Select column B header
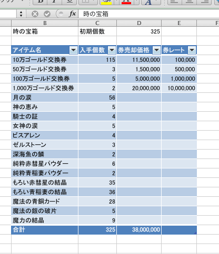 coord(45,23)
